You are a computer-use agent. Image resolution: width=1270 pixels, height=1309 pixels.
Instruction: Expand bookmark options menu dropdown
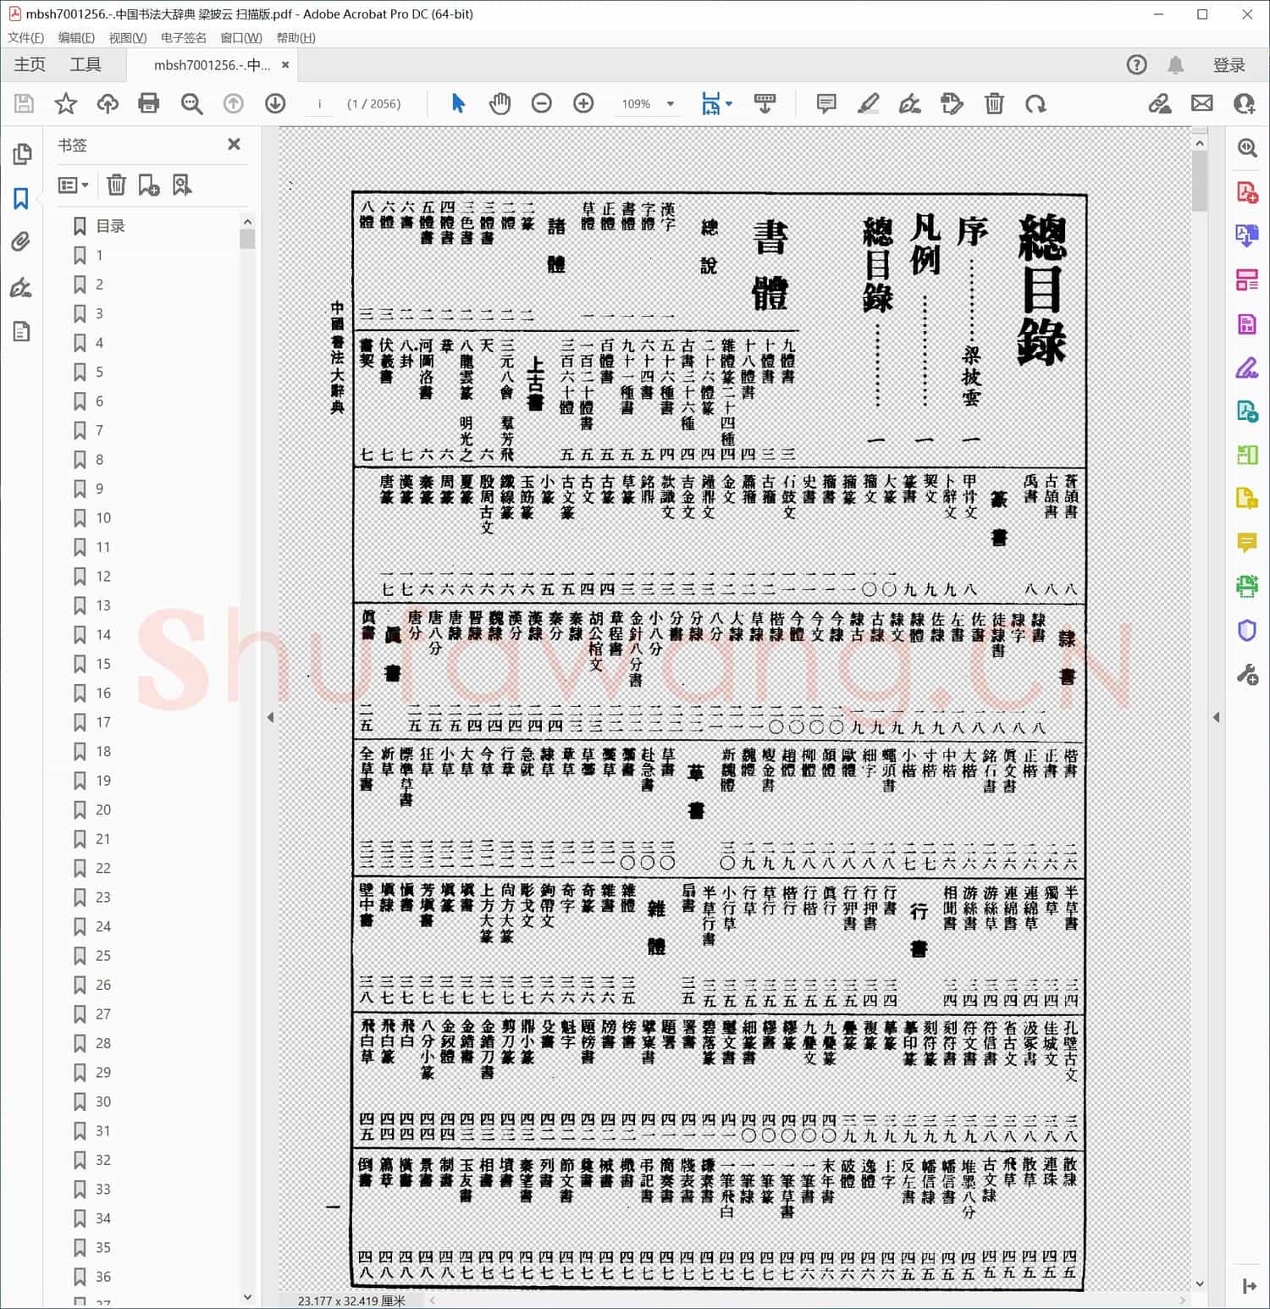74,185
